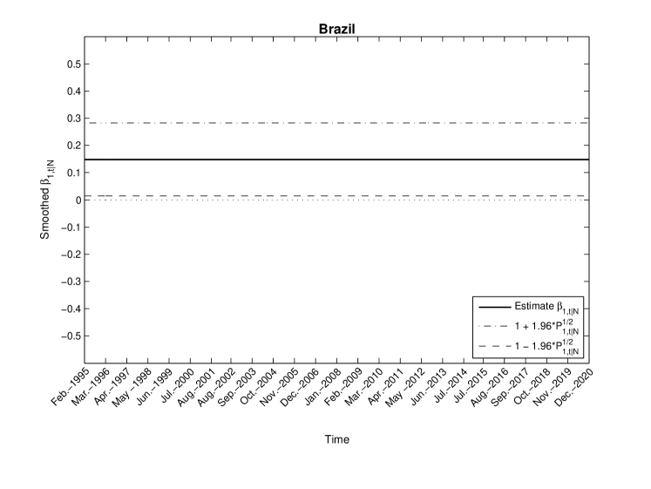Click the y-axis tick label 0.1
Screen dimensions: 651x489
point(73,173)
